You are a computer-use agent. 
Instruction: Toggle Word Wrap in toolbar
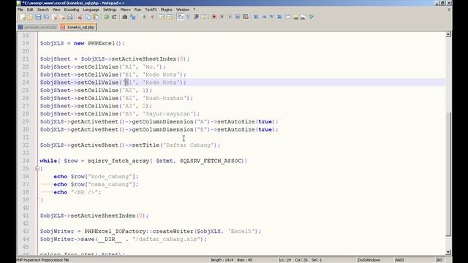181,17
